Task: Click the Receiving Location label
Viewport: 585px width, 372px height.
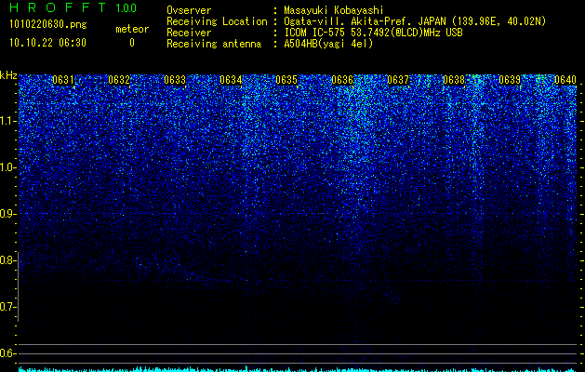Action: pyautogui.click(x=217, y=21)
